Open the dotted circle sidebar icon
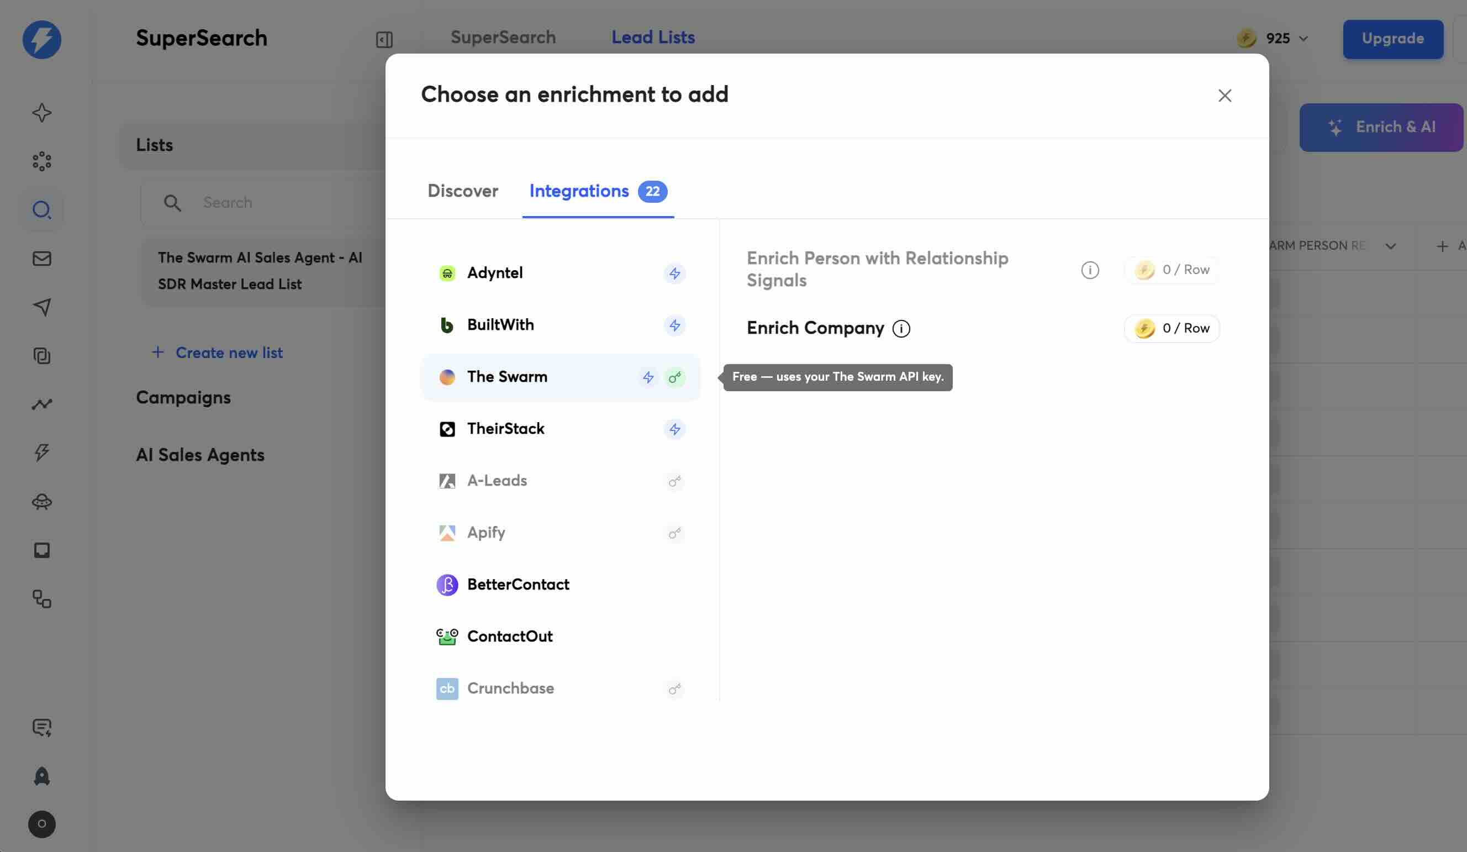The image size is (1467, 852). pyautogui.click(x=42, y=161)
